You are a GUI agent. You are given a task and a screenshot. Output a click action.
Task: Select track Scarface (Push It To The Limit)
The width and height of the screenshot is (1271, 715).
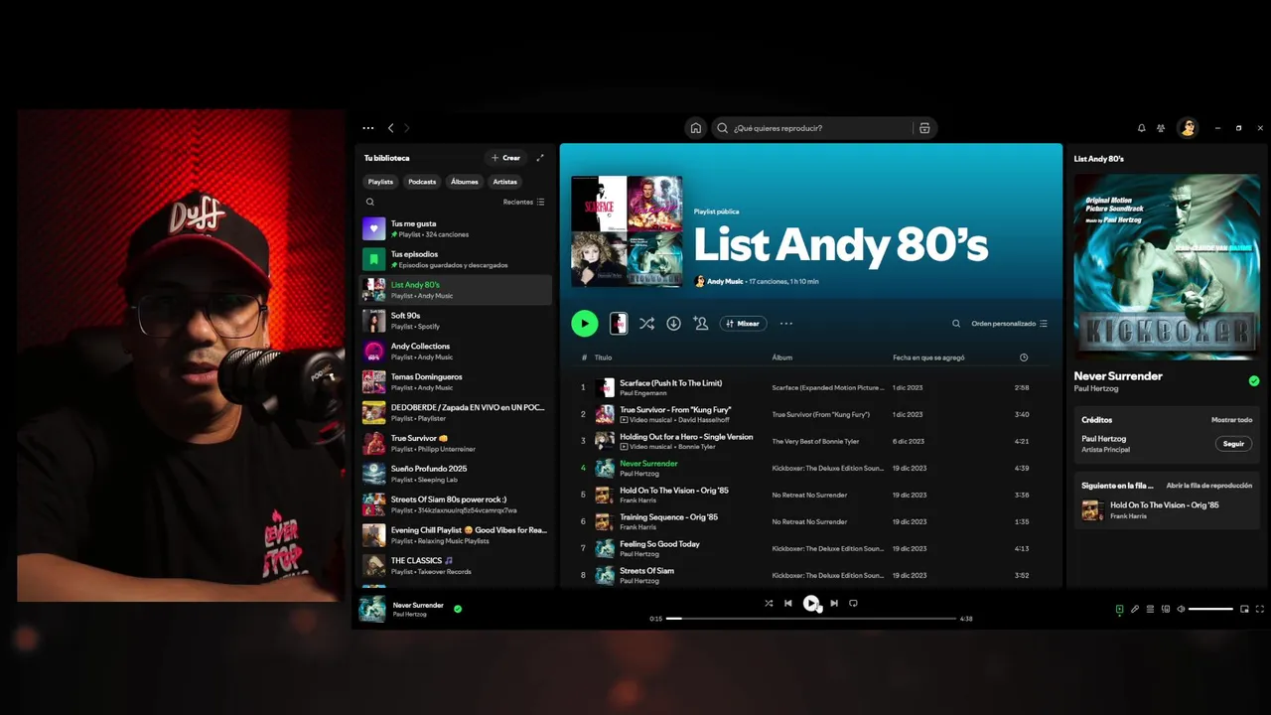(810, 387)
